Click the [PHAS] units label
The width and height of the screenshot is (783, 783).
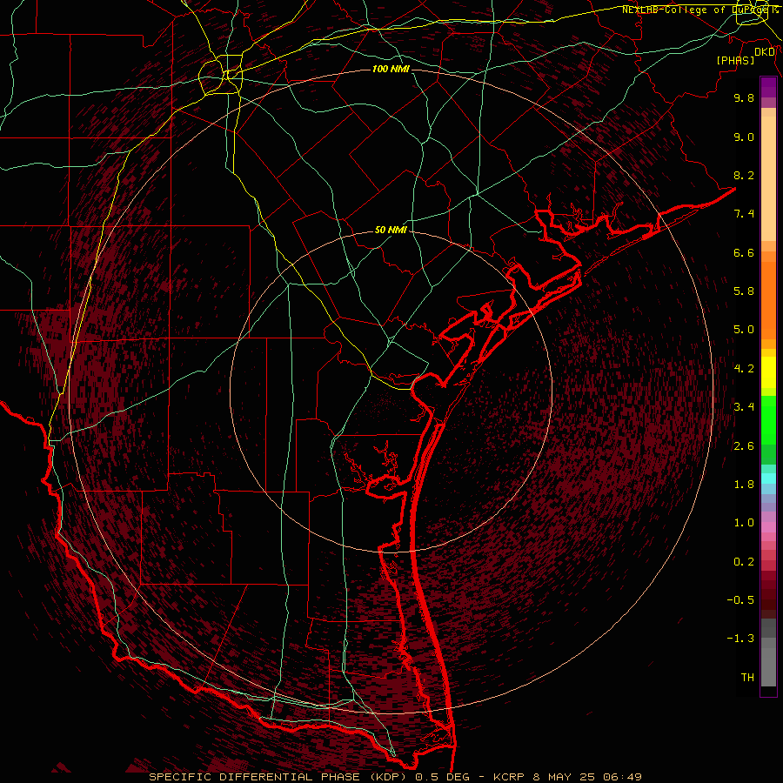coord(735,61)
